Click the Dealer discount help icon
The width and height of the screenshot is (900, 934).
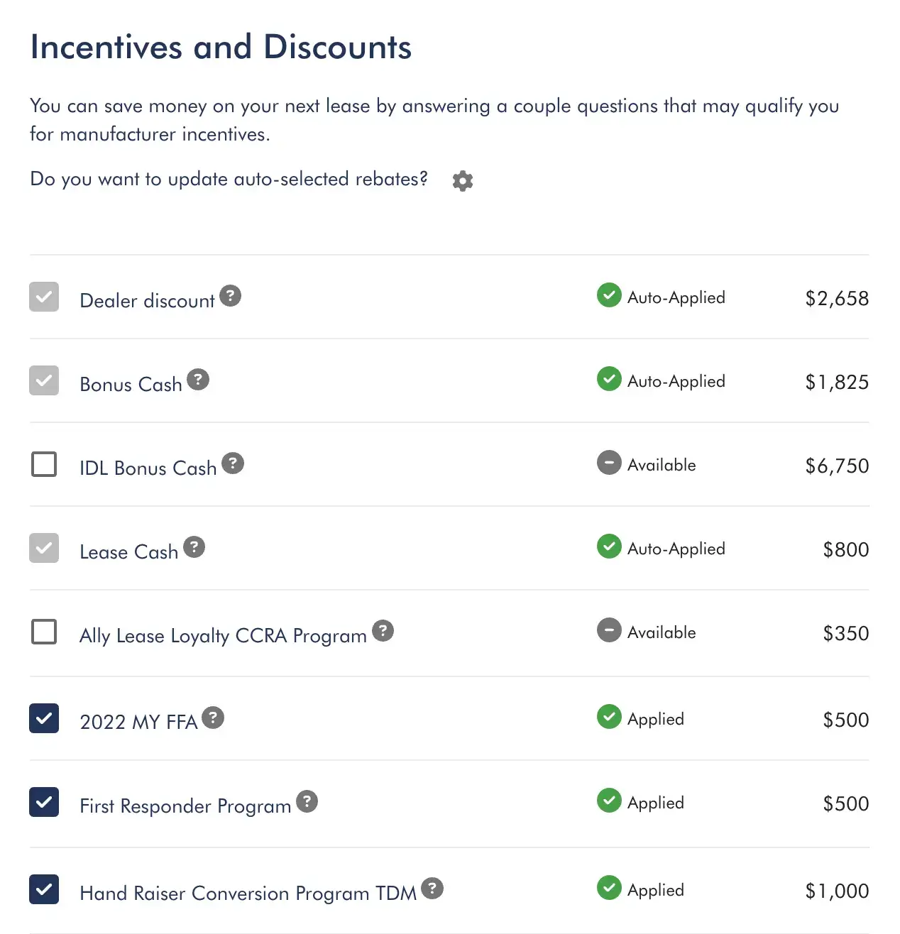(x=230, y=295)
